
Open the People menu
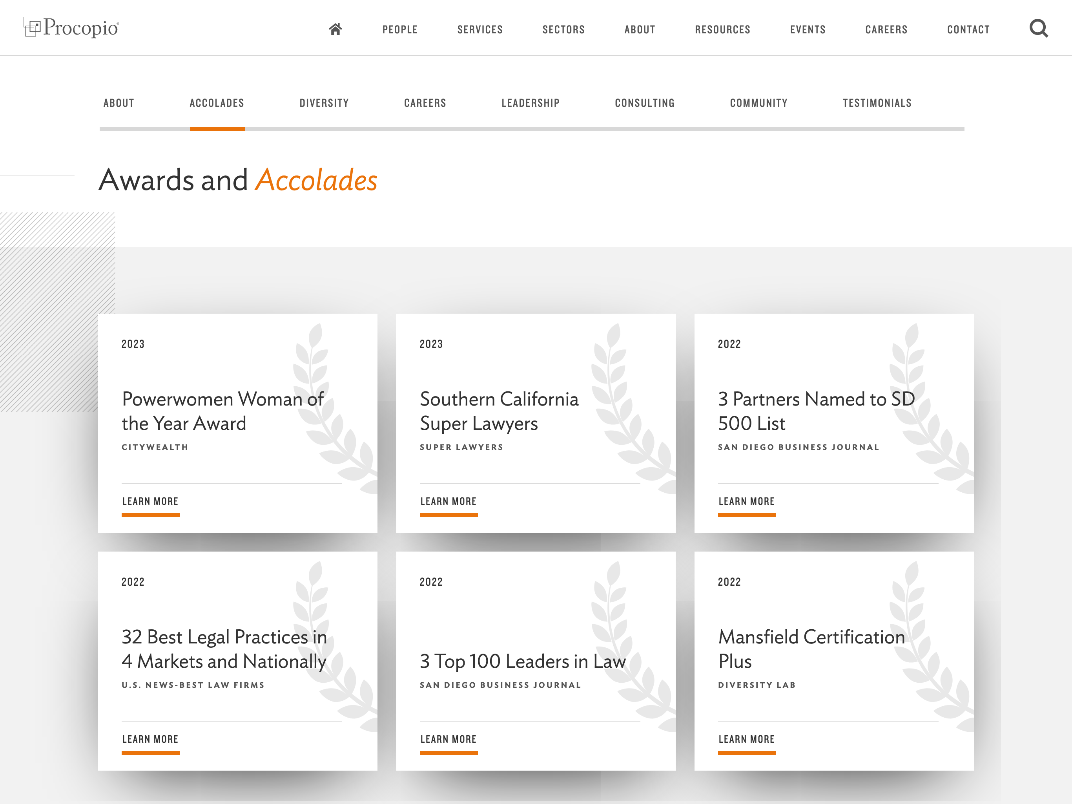coord(400,29)
